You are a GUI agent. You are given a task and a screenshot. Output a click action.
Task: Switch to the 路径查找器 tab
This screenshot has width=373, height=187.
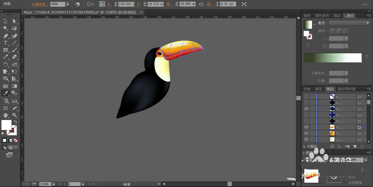347,89
